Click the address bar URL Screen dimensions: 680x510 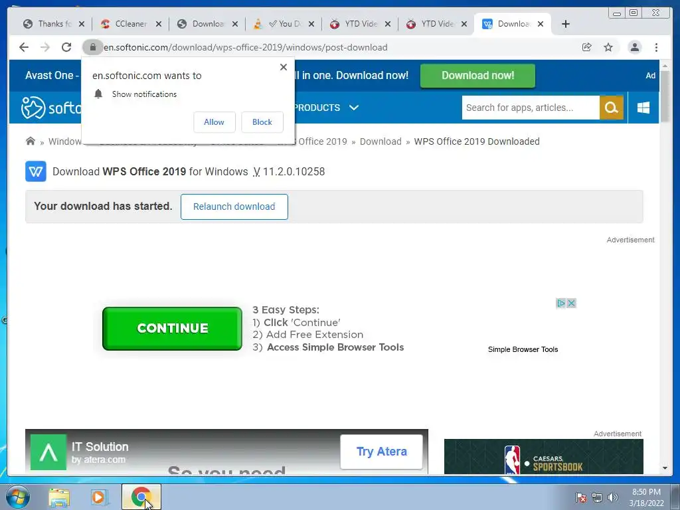[246, 47]
